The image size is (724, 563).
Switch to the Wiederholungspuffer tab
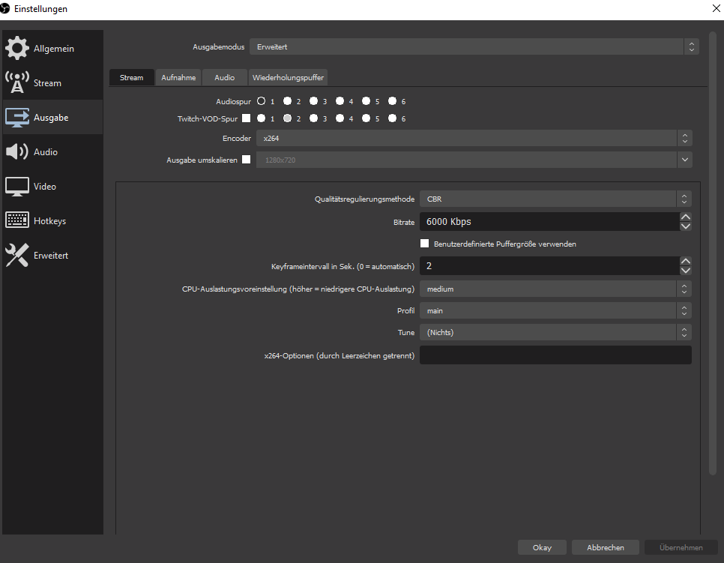(x=288, y=78)
